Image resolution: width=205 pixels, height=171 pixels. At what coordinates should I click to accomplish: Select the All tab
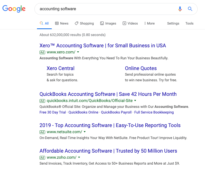[x=44, y=23]
